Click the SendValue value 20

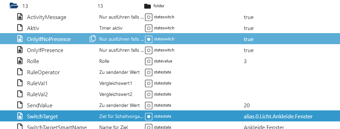tap(247, 106)
